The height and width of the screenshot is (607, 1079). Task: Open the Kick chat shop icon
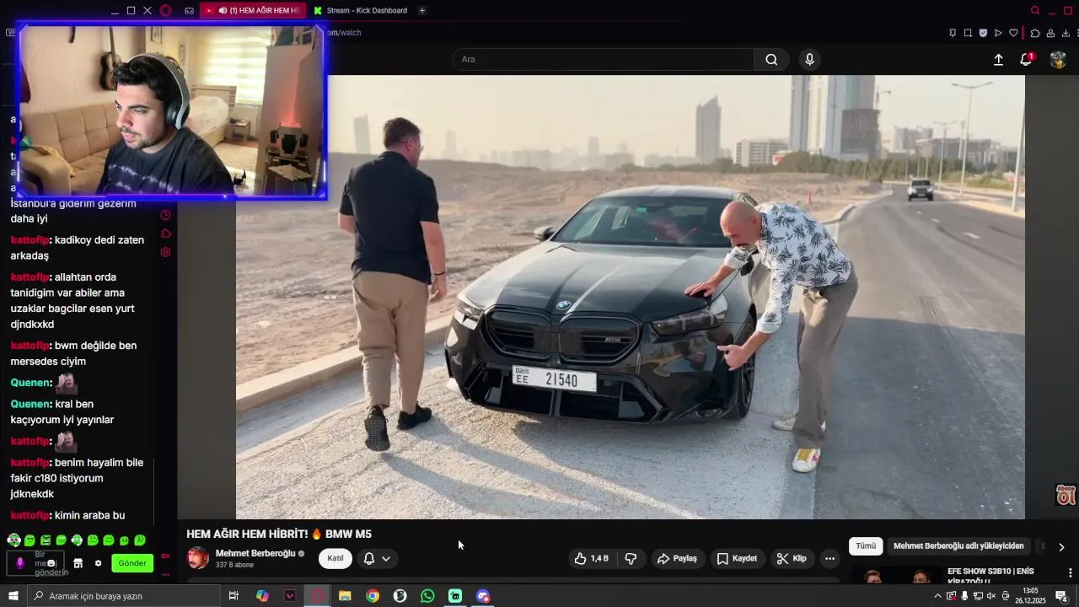(x=78, y=563)
